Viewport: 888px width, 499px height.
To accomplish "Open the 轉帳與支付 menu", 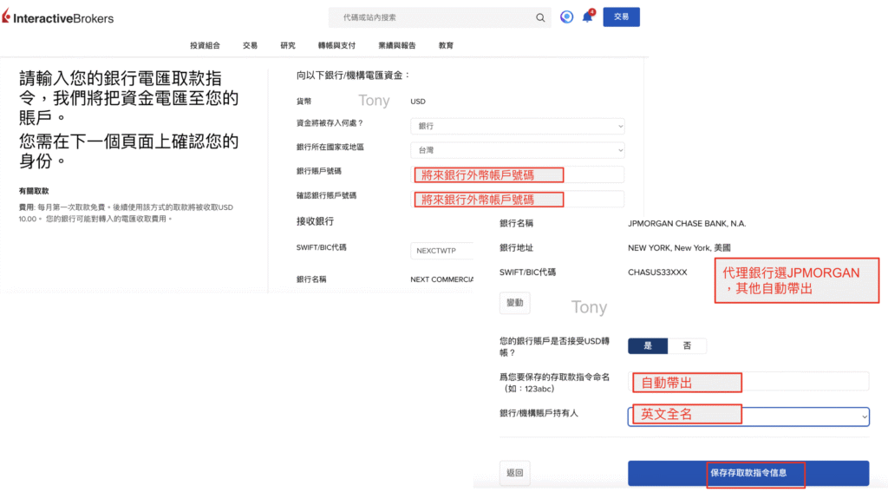I will point(336,46).
